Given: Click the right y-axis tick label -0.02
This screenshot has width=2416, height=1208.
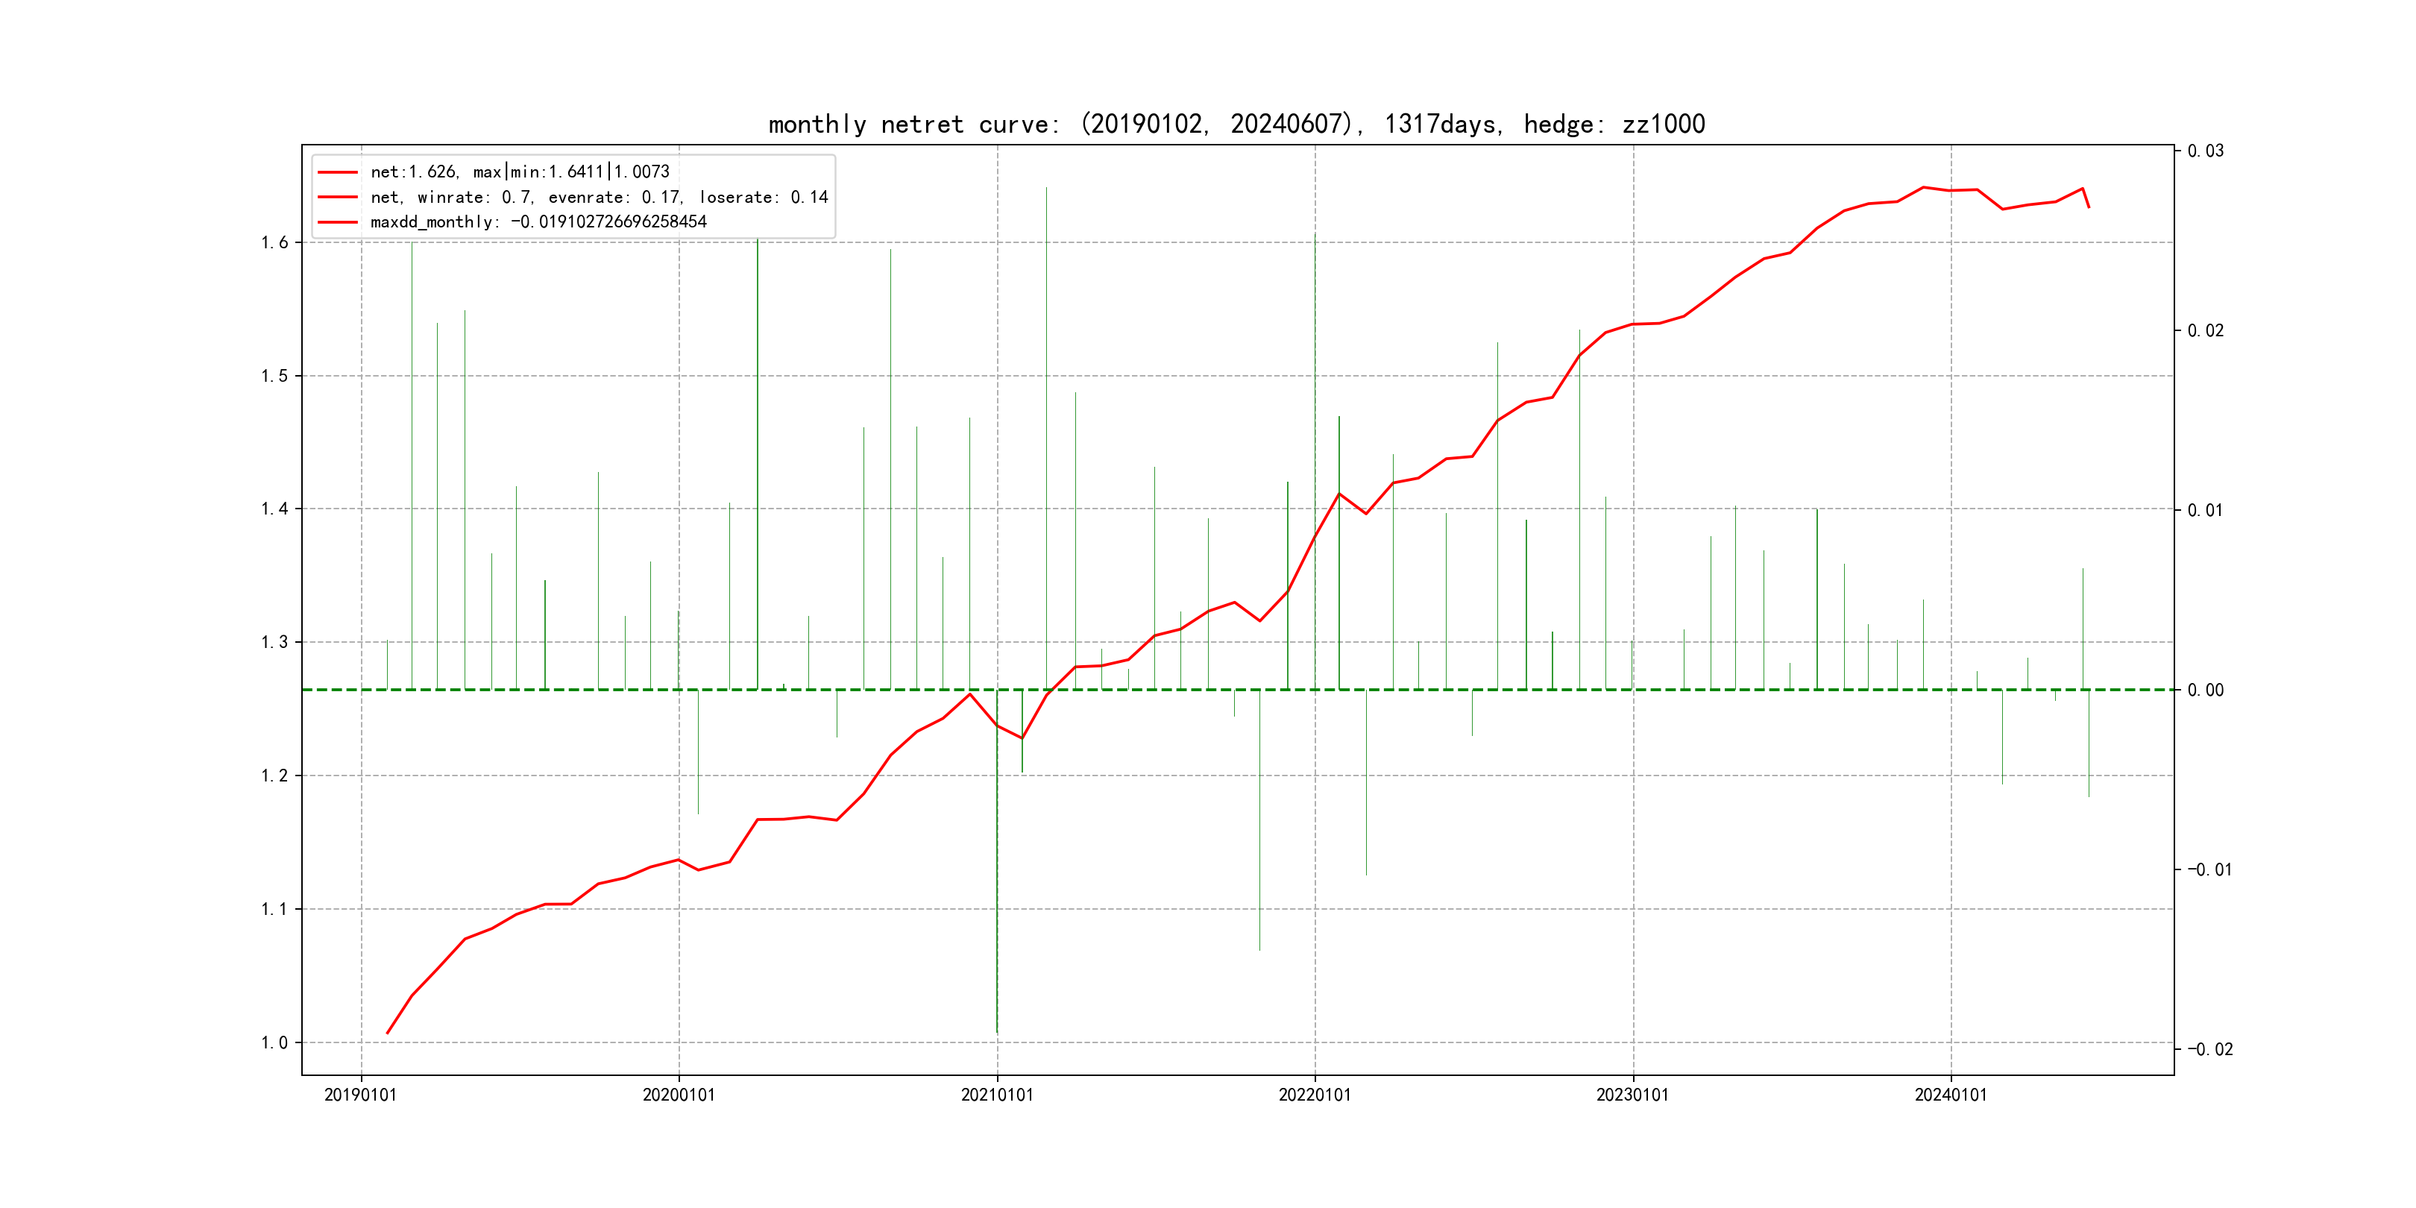Looking at the screenshot, I should click(2209, 1048).
